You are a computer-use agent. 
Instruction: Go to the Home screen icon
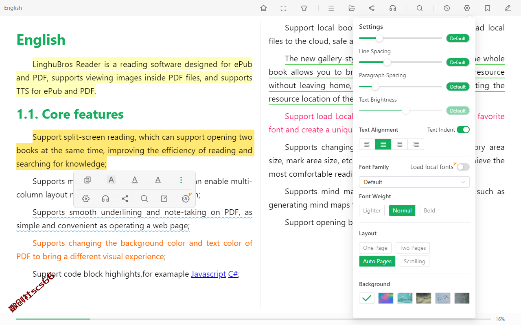click(263, 8)
